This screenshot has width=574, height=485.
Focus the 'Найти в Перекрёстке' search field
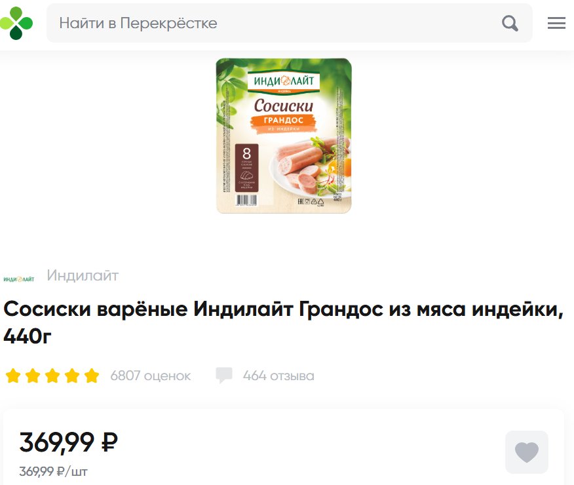coord(289,23)
